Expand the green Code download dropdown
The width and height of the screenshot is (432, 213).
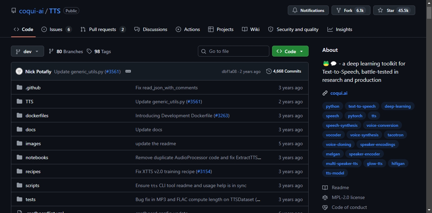[x=290, y=51]
